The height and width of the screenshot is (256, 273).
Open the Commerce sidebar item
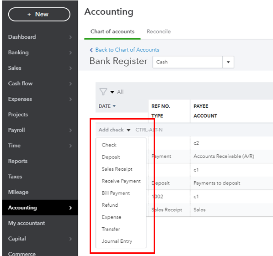[x=22, y=254]
